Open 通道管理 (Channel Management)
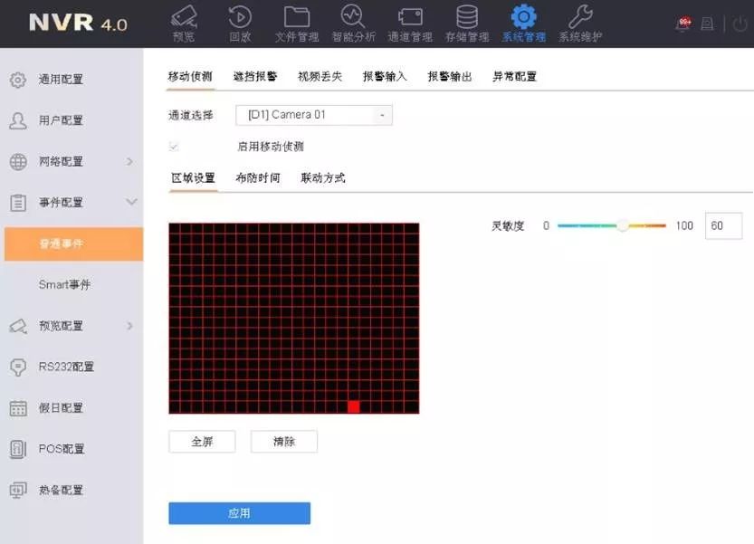Image resolution: width=754 pixels, height=544 pixels. click(410, 23)
